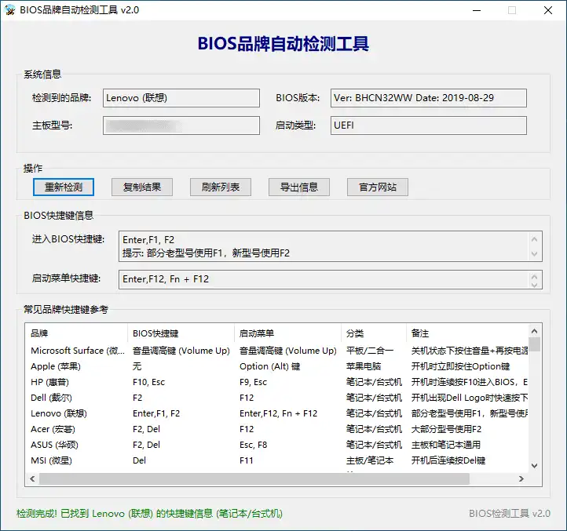Click the horizontal scrollbar thumb

[254, 478]
